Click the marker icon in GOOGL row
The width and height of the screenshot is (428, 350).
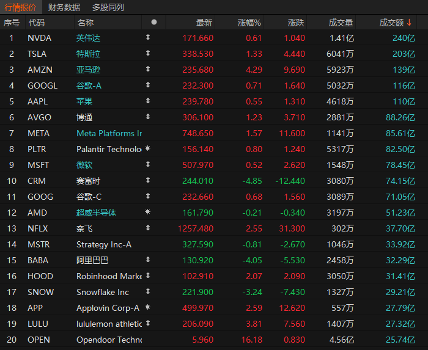click(x=148, y=85)
